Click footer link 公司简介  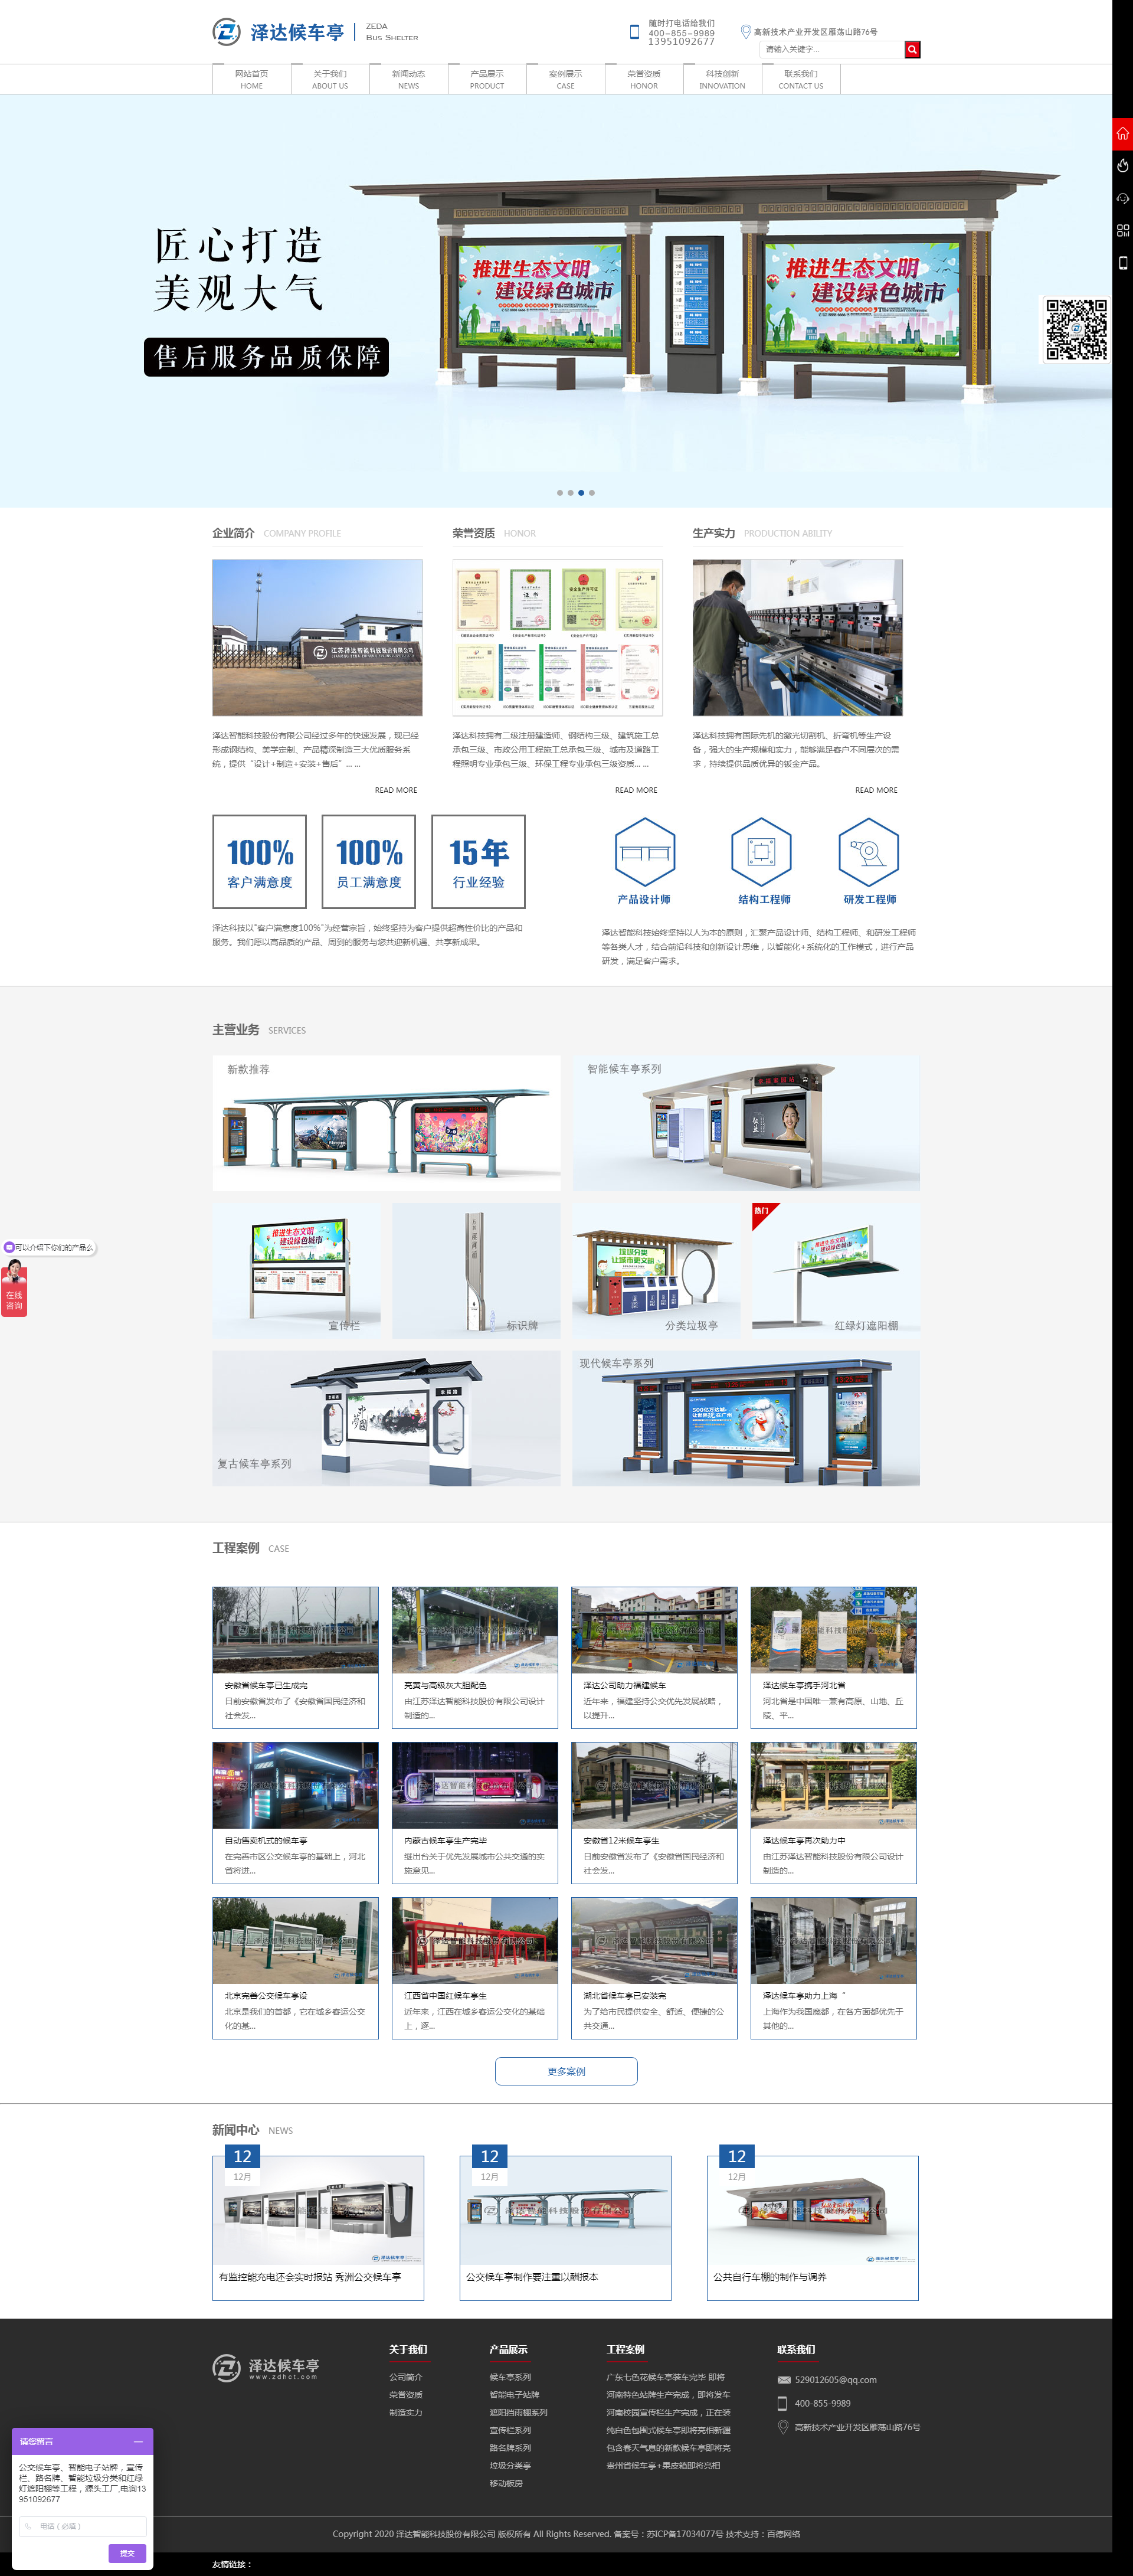click(x=405, y=2377)
